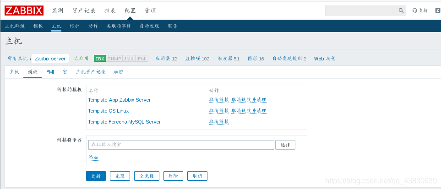Screen dimensions: 441x189
Task: Go to 维护 submenu
Action: pyautogui.click(x=75, y=26)
